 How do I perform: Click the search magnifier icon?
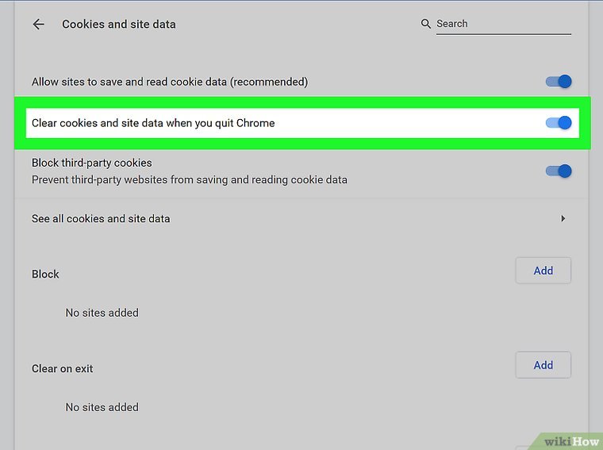(x=426, y=24)
